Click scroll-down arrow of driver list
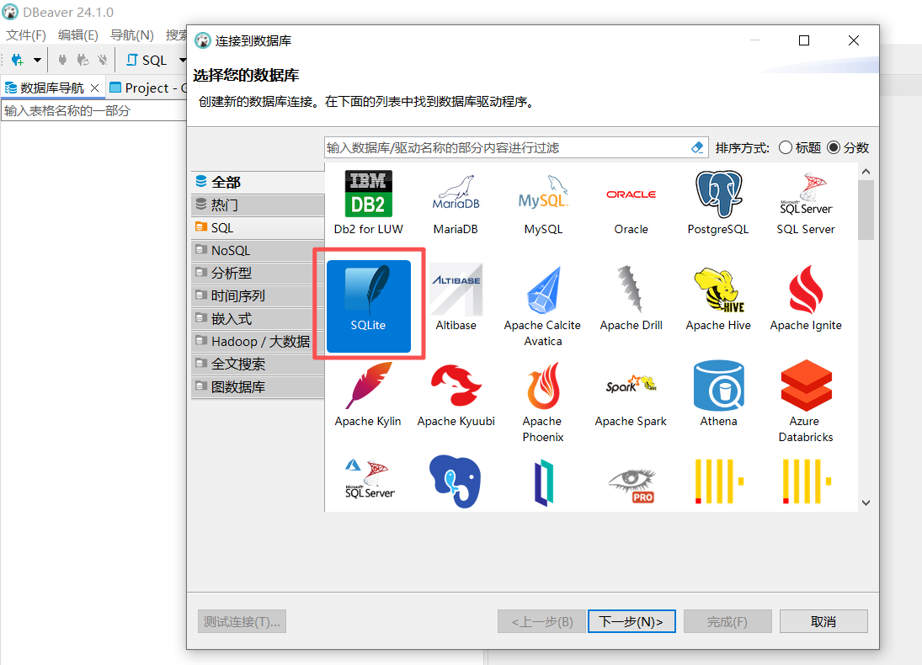The height and width of the screenshot is (665, 922). 866,503
